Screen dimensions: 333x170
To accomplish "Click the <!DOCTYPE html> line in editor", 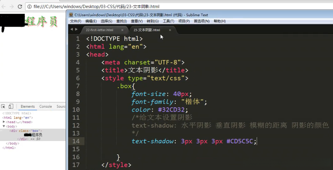I will [x=115, y=39].
